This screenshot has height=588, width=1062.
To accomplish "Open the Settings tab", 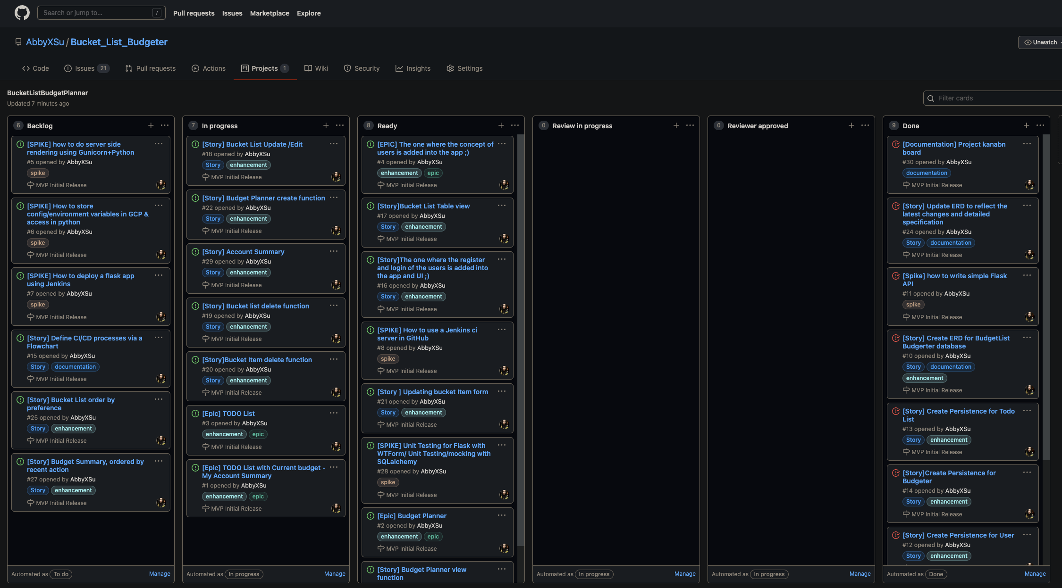I will point(464,68).
